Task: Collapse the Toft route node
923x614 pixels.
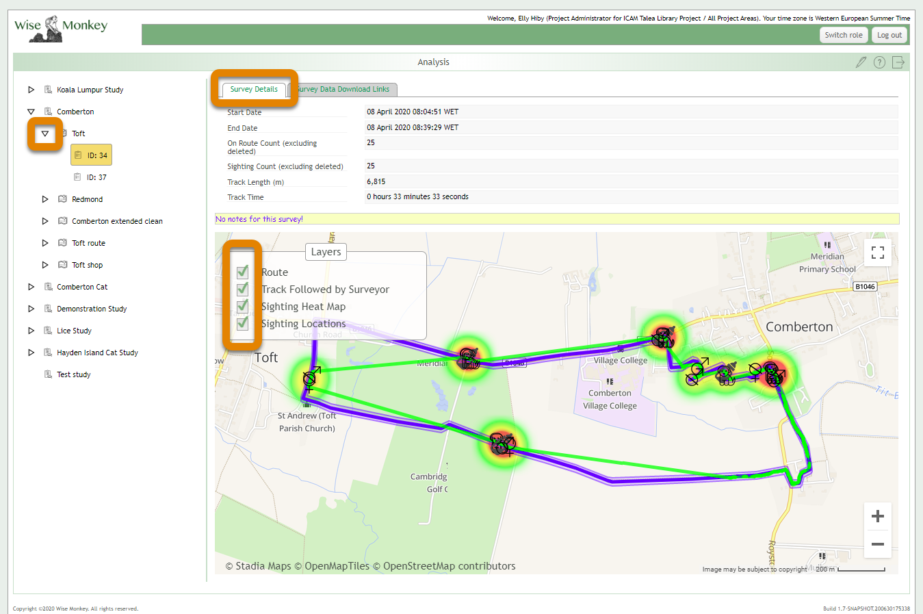Action: 45,133
